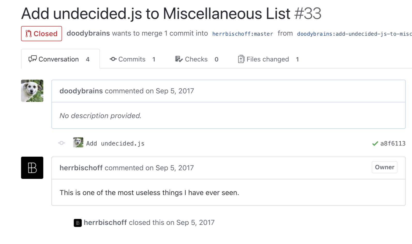
Task: Click small dog avatar beside commit
Action: click(78, 142)
